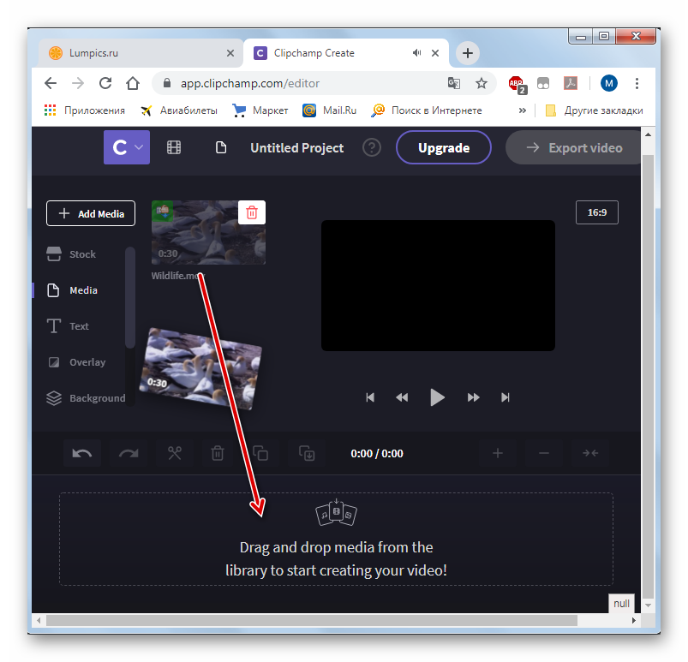The width and height of the screenshot is (688, 662).
Task: Click the translate page icon
Action: pos(454,83)
